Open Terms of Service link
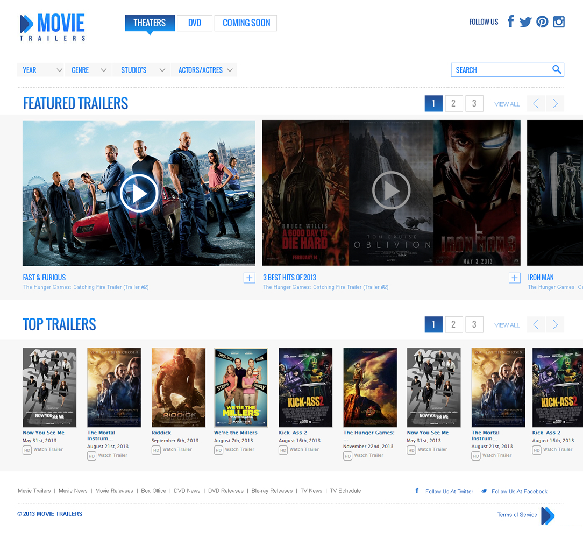The height and width of the screenshot is (538, 583). pos(517,515)
